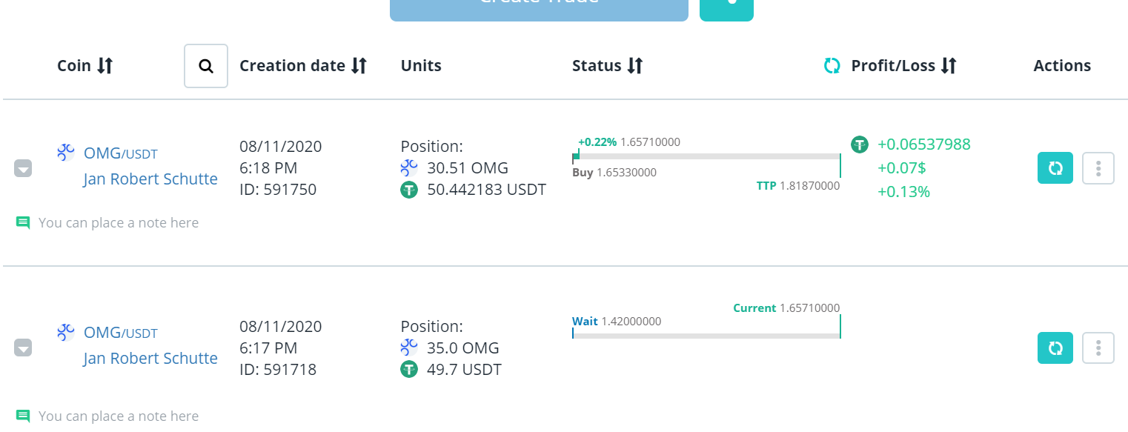Open three-dot actions menu for trade 591750

[x=1098, y=168]
